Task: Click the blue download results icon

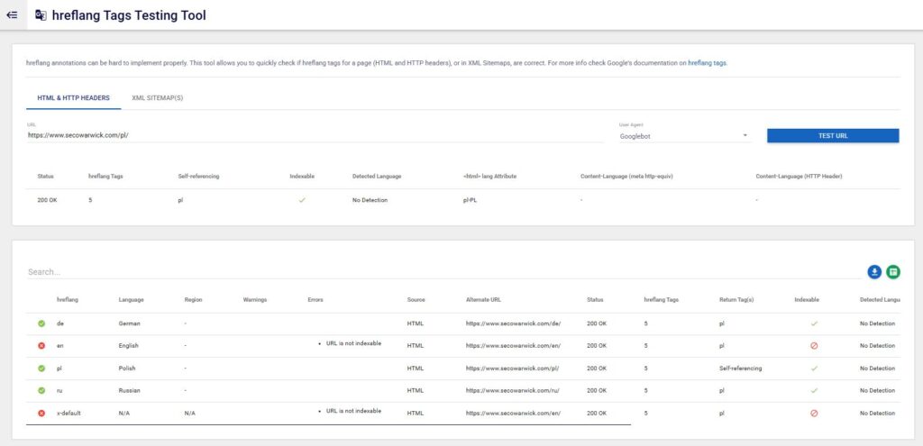Action: [x=873, y=271]
